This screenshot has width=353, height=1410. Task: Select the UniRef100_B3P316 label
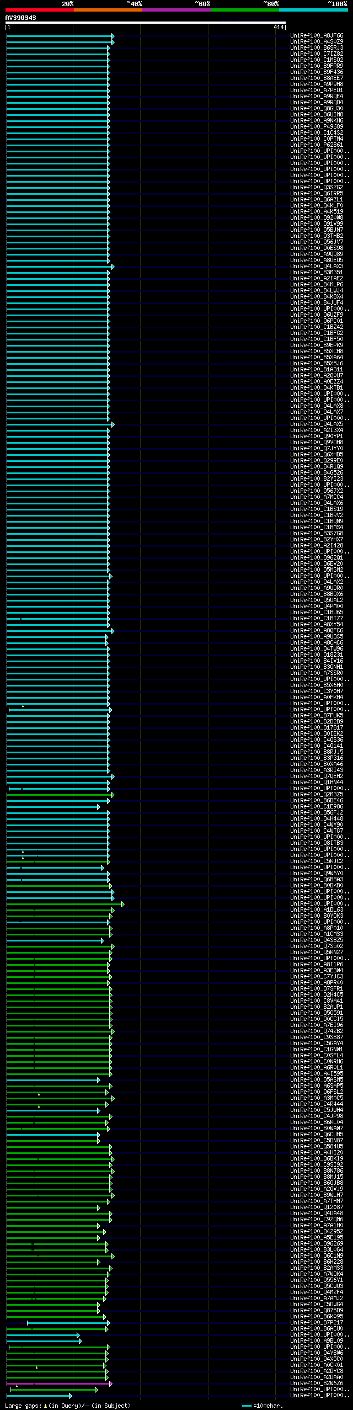317,758
